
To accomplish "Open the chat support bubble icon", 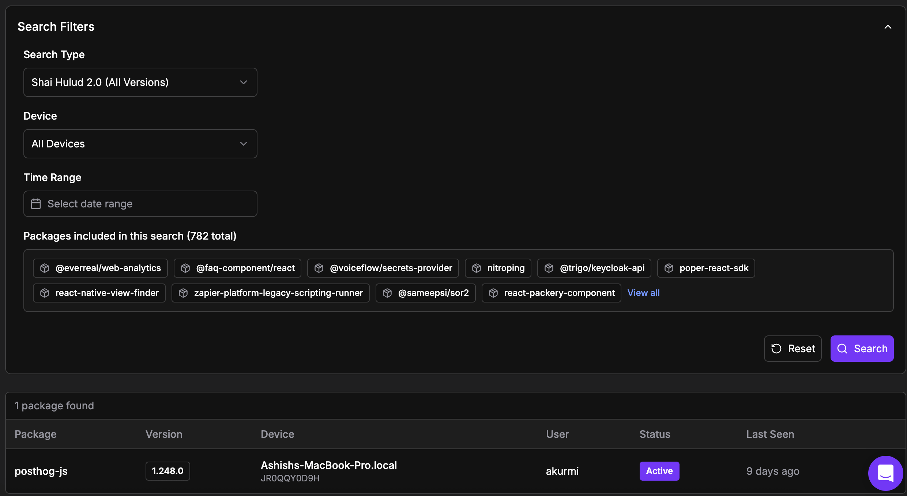I will (x=885, y=473).
